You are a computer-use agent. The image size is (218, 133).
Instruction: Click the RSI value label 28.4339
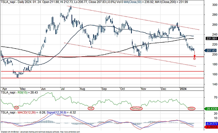tap(211, 109)
